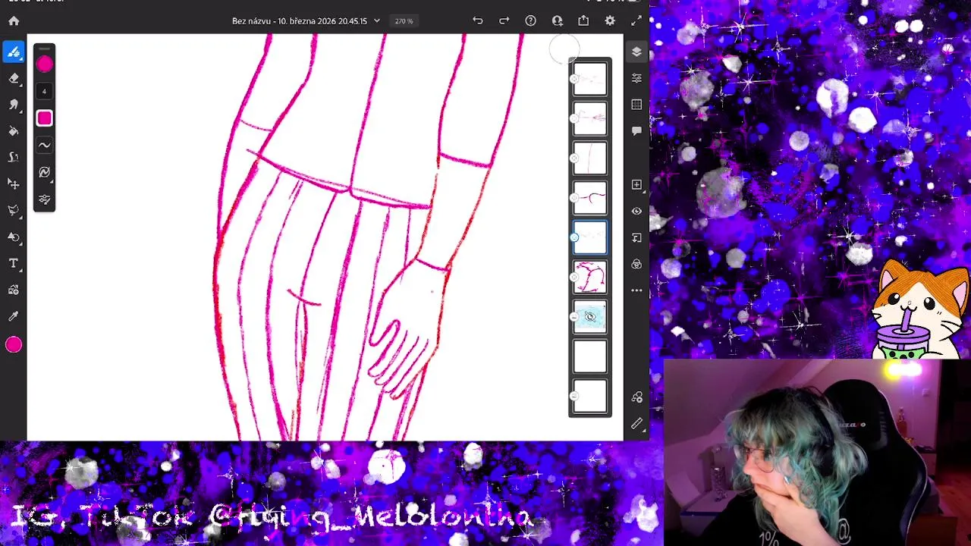Open brush size value 4

click(x=44, y=92)
